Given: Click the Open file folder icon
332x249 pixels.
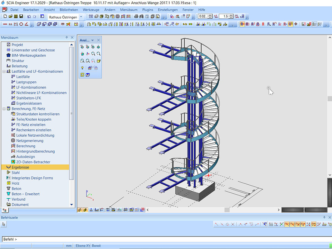Looking at the screenshot, I should (x=11, y=16).
